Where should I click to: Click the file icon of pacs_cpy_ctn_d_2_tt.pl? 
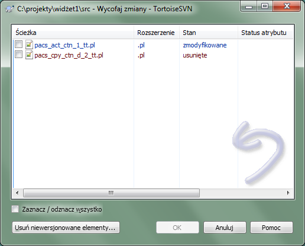(29, 55)
